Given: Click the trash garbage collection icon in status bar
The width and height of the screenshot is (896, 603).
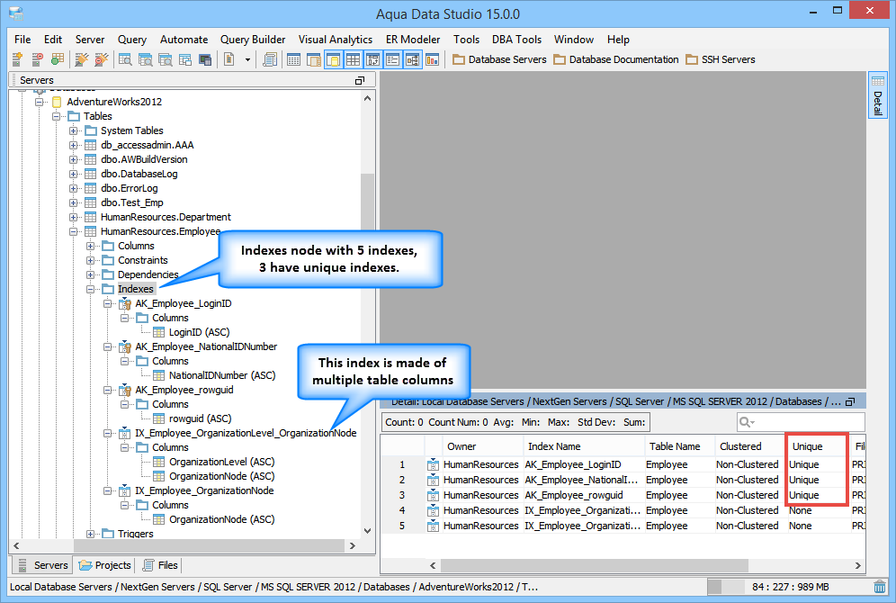Looking at the screenshot, I should [x=880, y=587].
